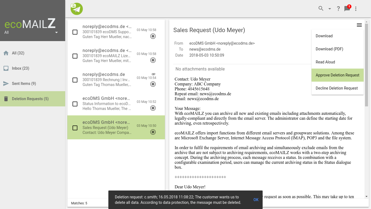Viewport: 371px width, 209px height.
Task: Expand search options dropdown arrow
Action: click(x=330, y=9)
